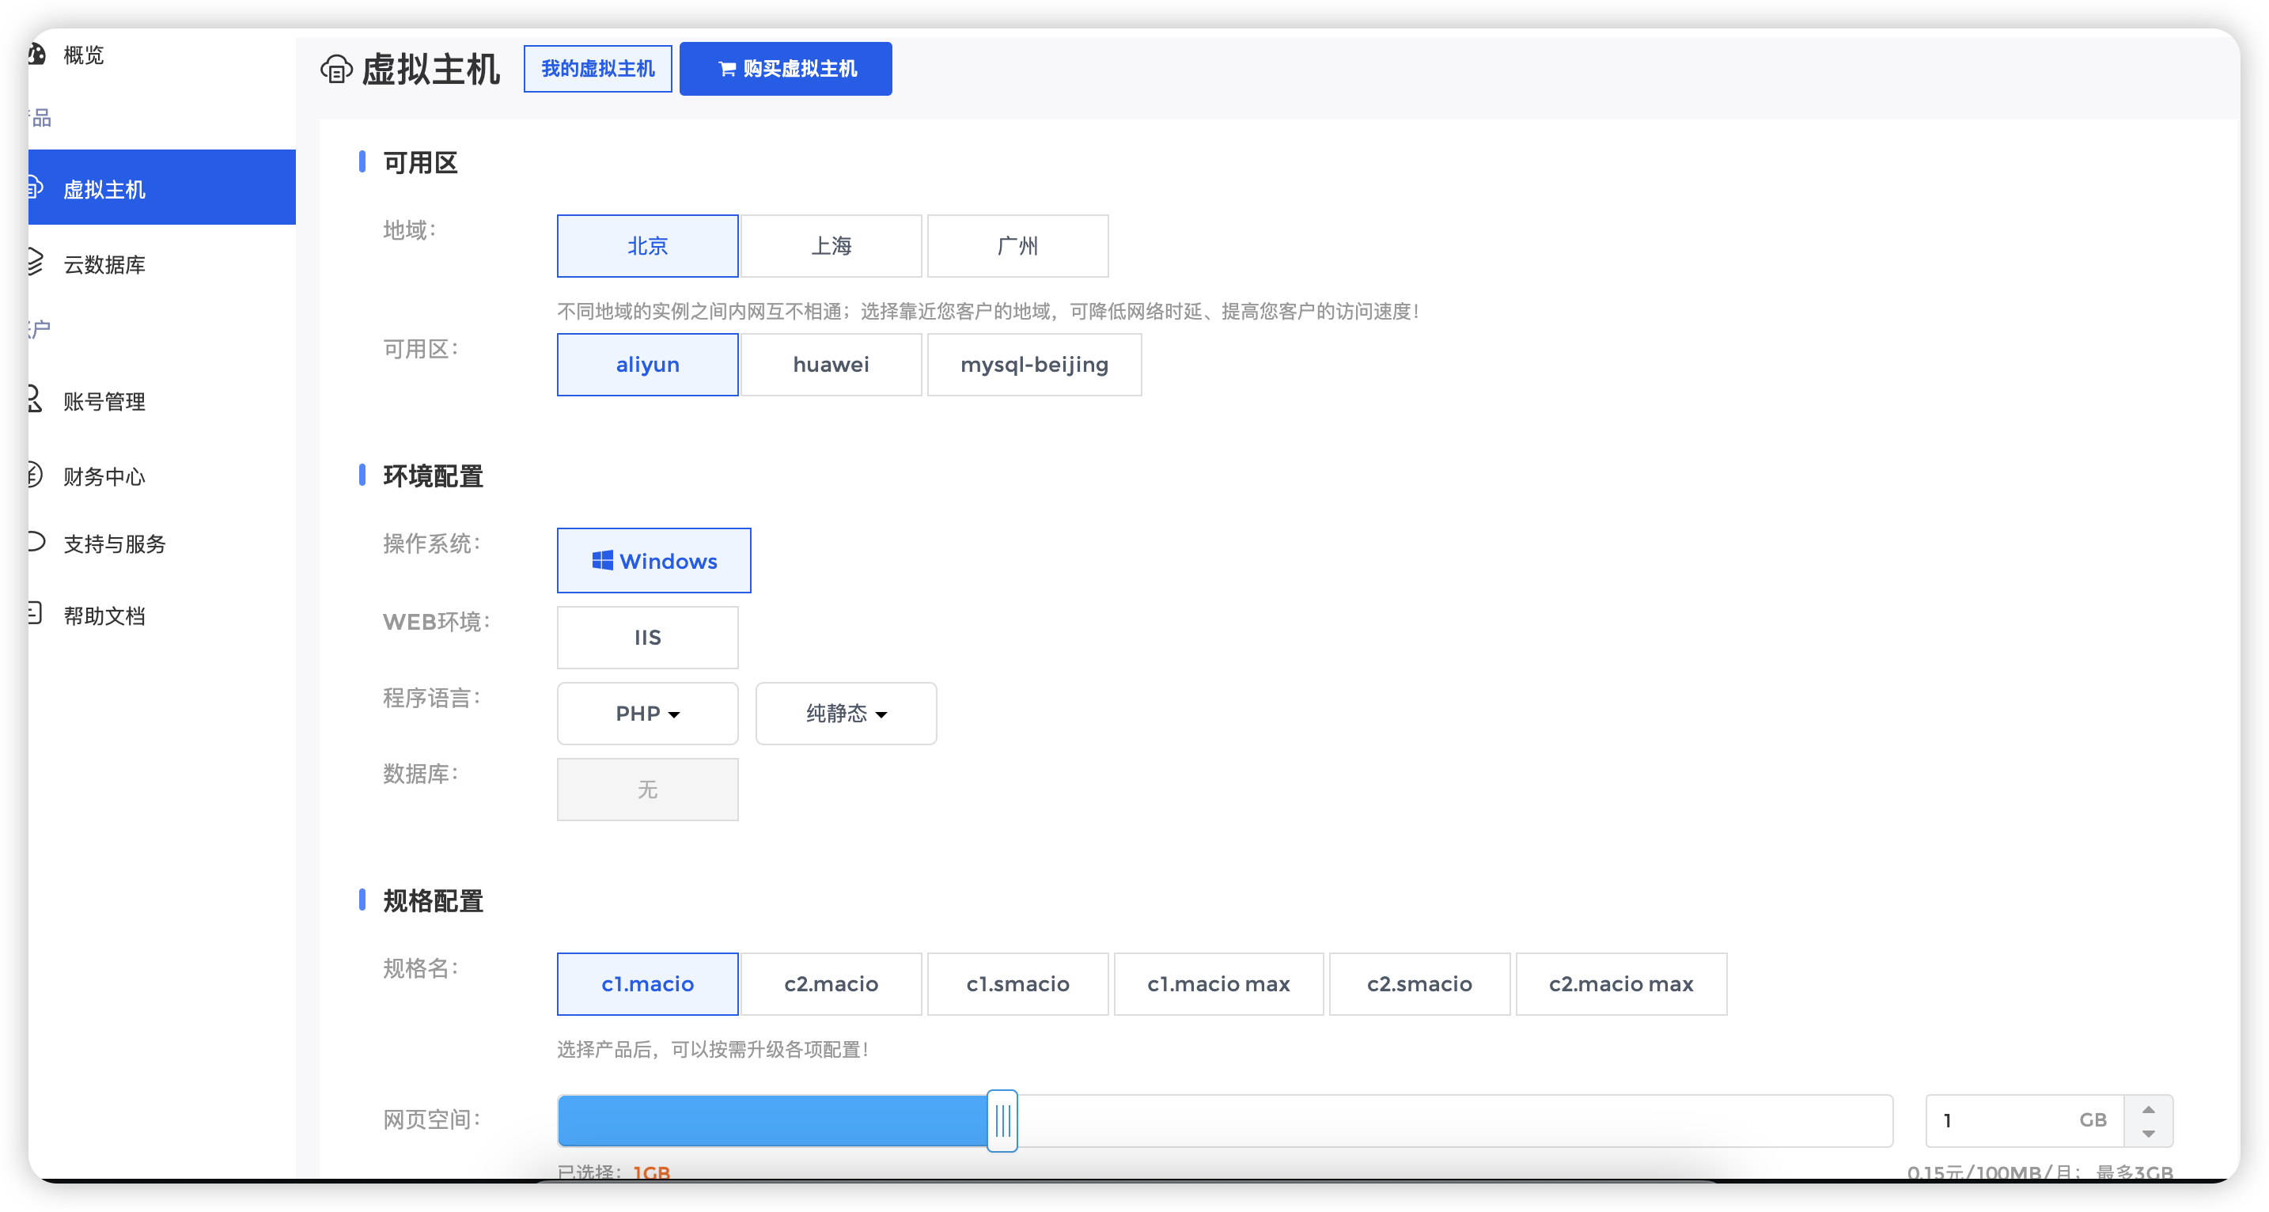2269x1212 pixels.
Task: Choose 广州 region
Action: click(x=1017, y=246)
